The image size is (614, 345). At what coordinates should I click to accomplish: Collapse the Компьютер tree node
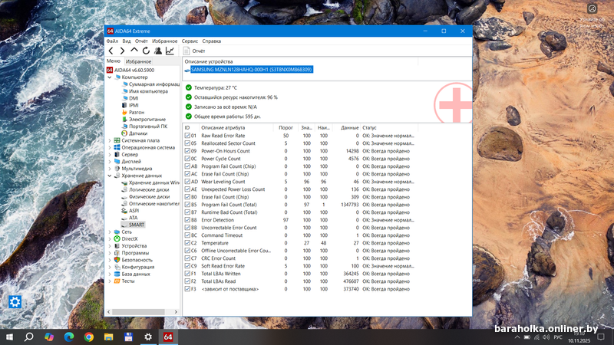(109, 77)
